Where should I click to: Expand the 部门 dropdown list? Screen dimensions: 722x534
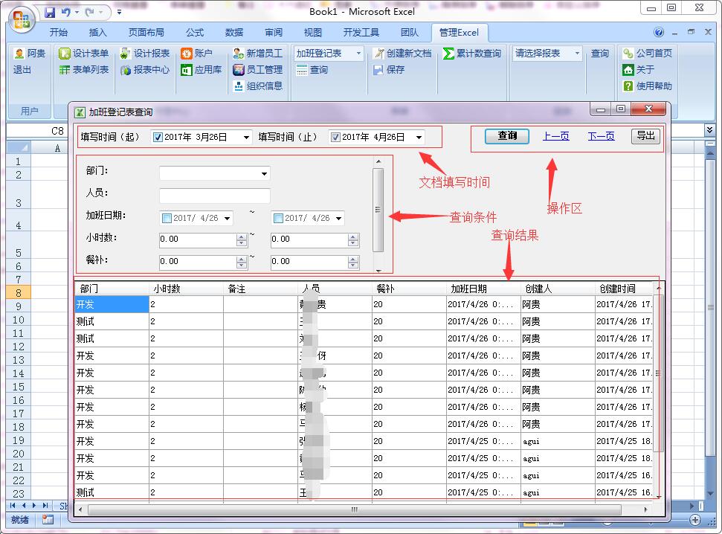(264, 174)
